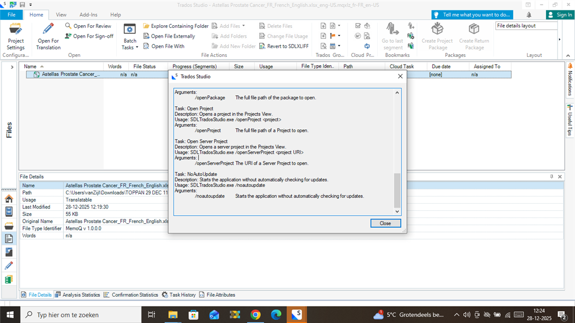Open Google Chrome from the taskbar

click(x=255, y=315)
